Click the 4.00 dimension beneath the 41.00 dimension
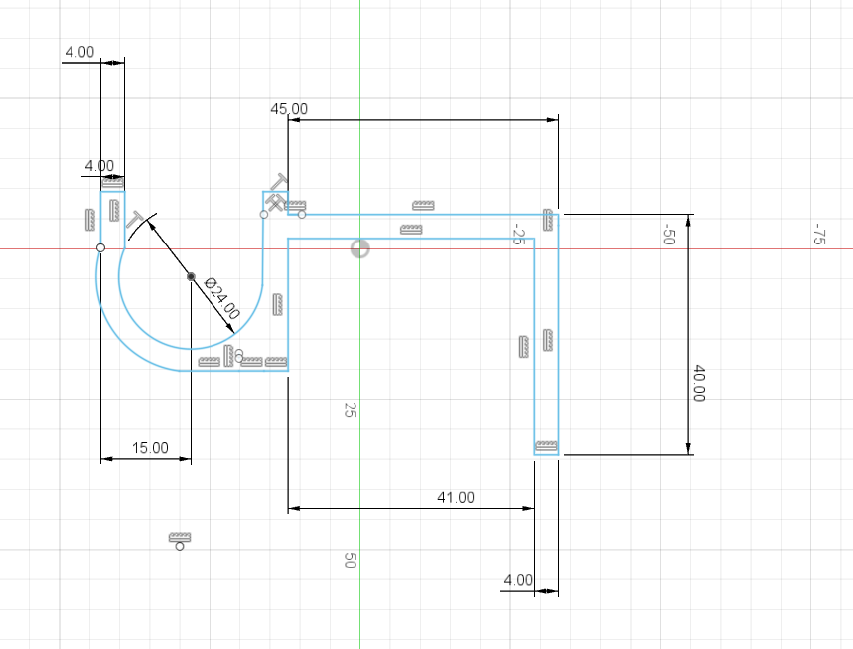The width and height of the screenshot is (853, 649). coord(518,580)
